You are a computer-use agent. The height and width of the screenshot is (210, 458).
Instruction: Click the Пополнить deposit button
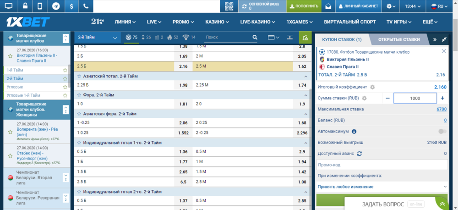(x=304, y=6)
